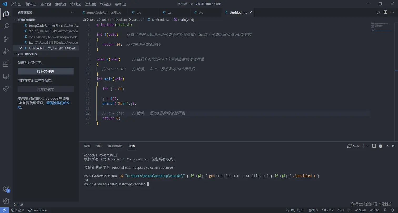Open the 转到(G) menu
The image size is (398, 213).
[x=76, y=4]
